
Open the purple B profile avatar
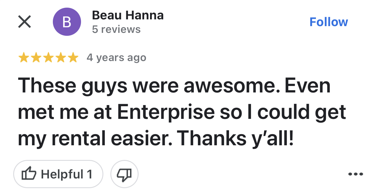(67, 22)
